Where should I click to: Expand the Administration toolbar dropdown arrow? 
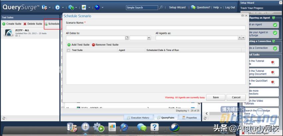(x=50, y=8)
